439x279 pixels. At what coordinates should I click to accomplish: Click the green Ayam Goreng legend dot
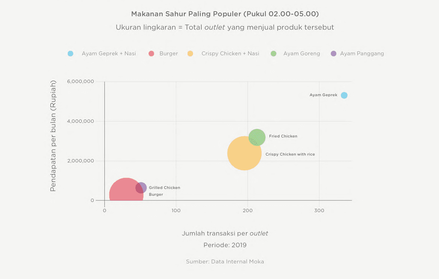[x=273, y=54]
